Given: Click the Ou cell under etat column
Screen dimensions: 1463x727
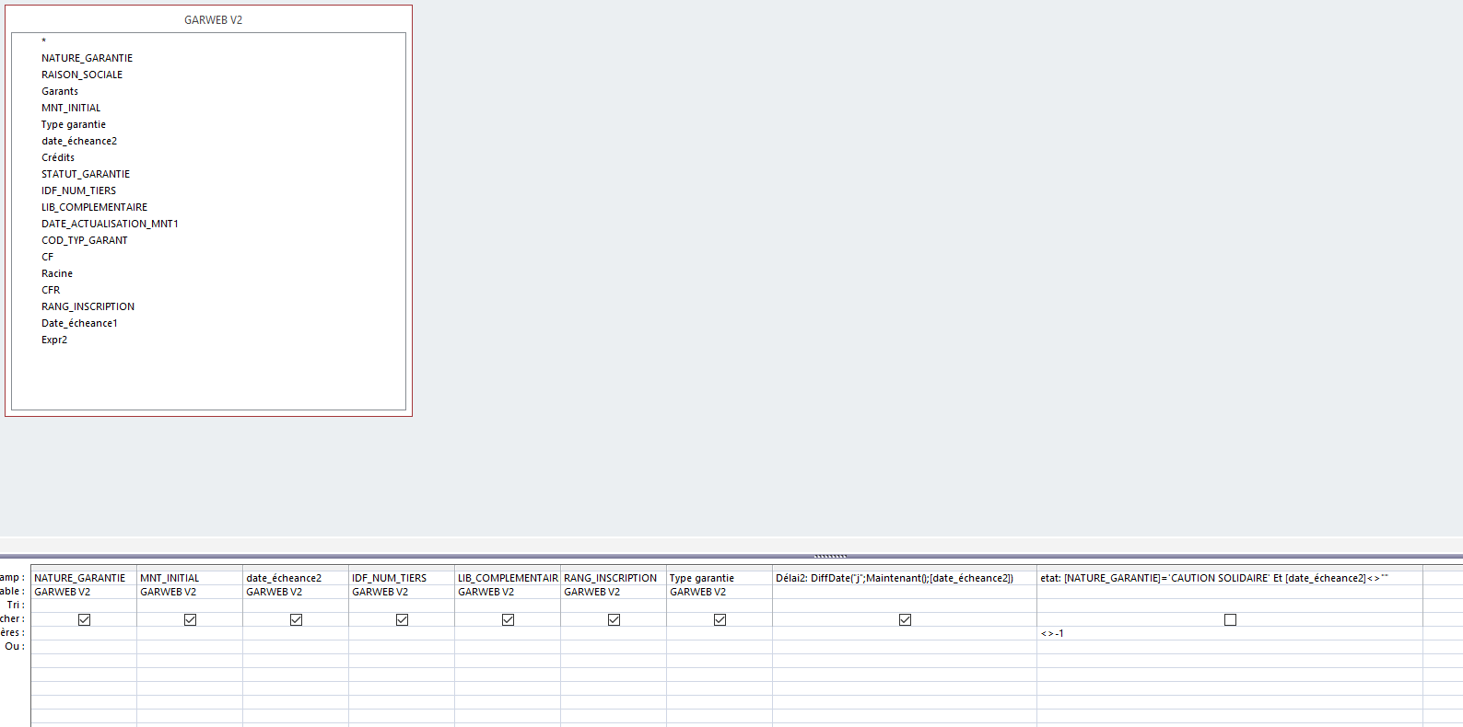Looking at the screenshot, I should click(x=1230, y=647).
